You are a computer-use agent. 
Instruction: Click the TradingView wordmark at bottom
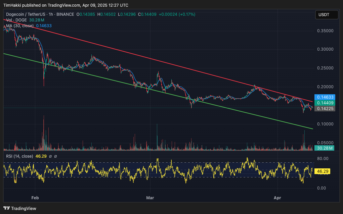(x=24, y=208)
